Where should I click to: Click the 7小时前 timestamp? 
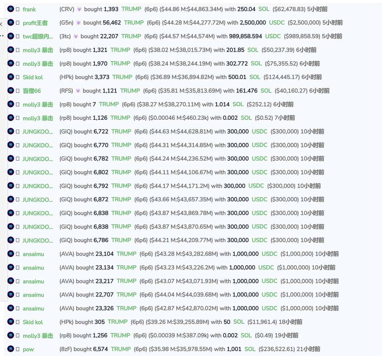pos(285,118)
